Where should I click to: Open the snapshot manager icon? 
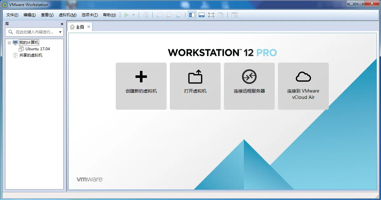coord(179,15)
